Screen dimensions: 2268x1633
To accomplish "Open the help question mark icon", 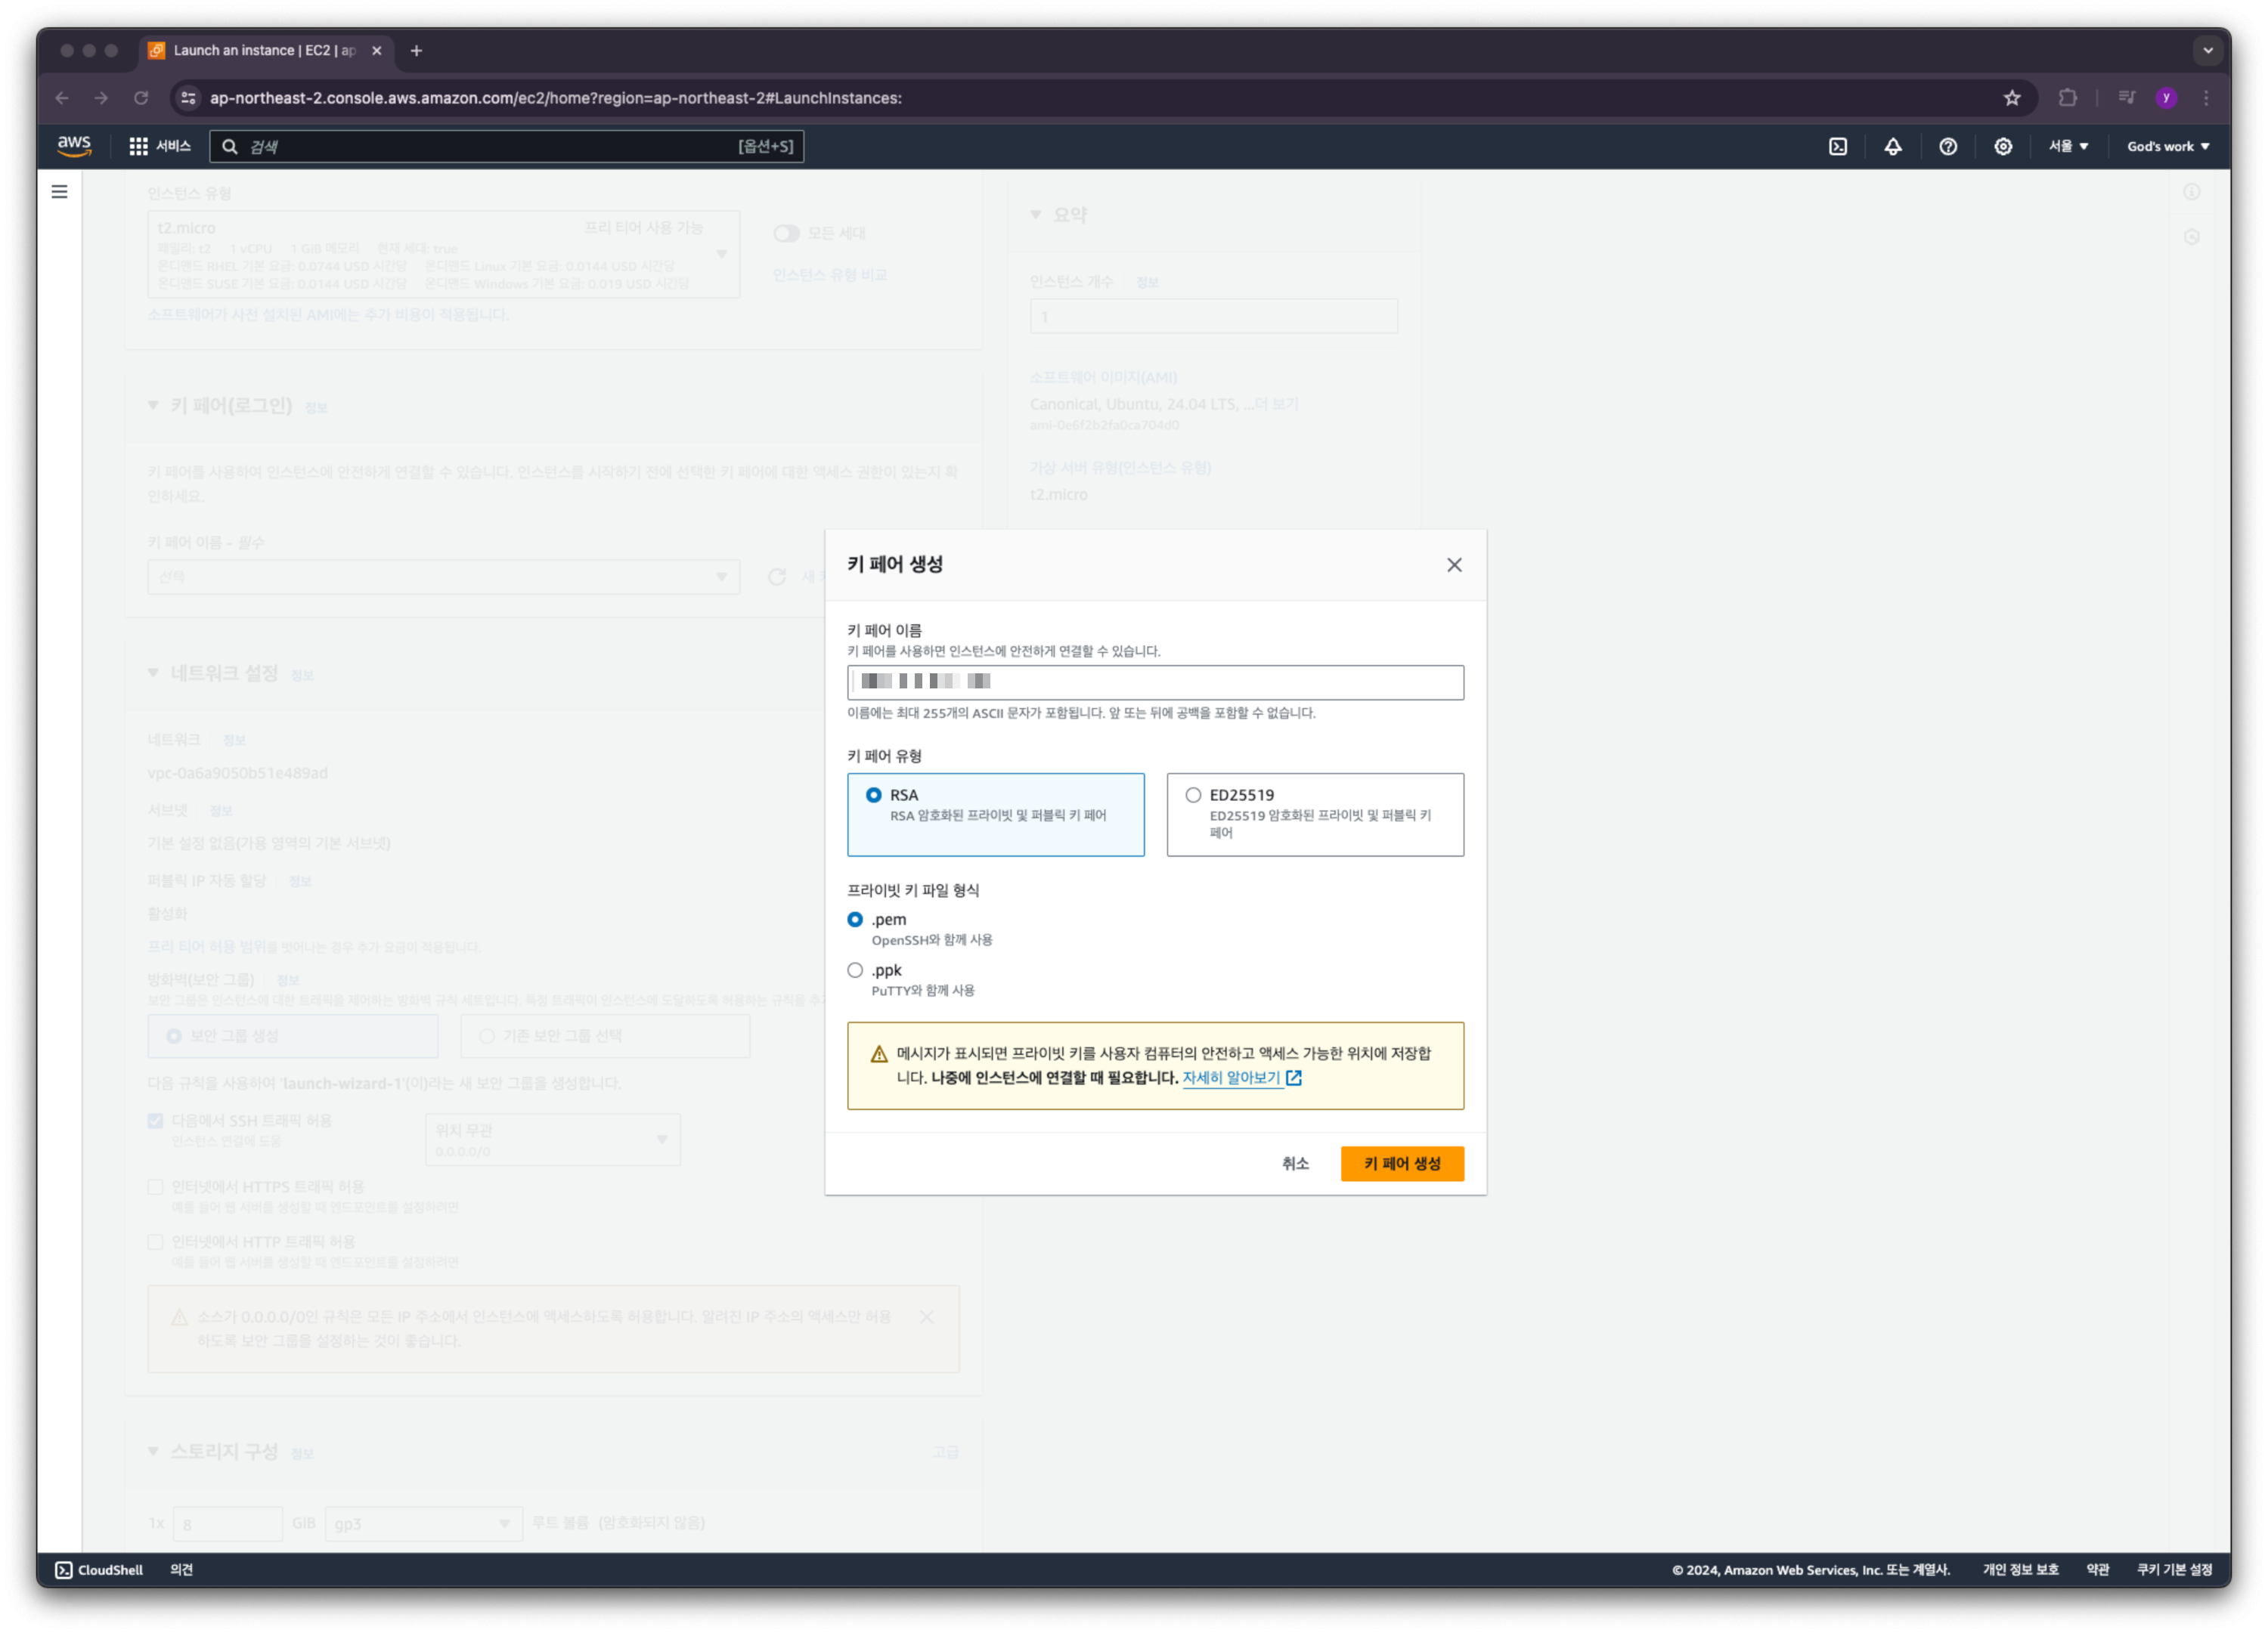I will click(1948, 146).
